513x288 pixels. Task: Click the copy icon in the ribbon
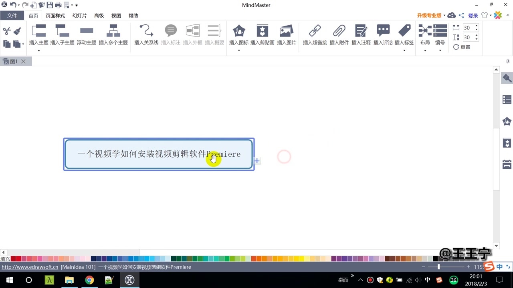click(7, 44)
